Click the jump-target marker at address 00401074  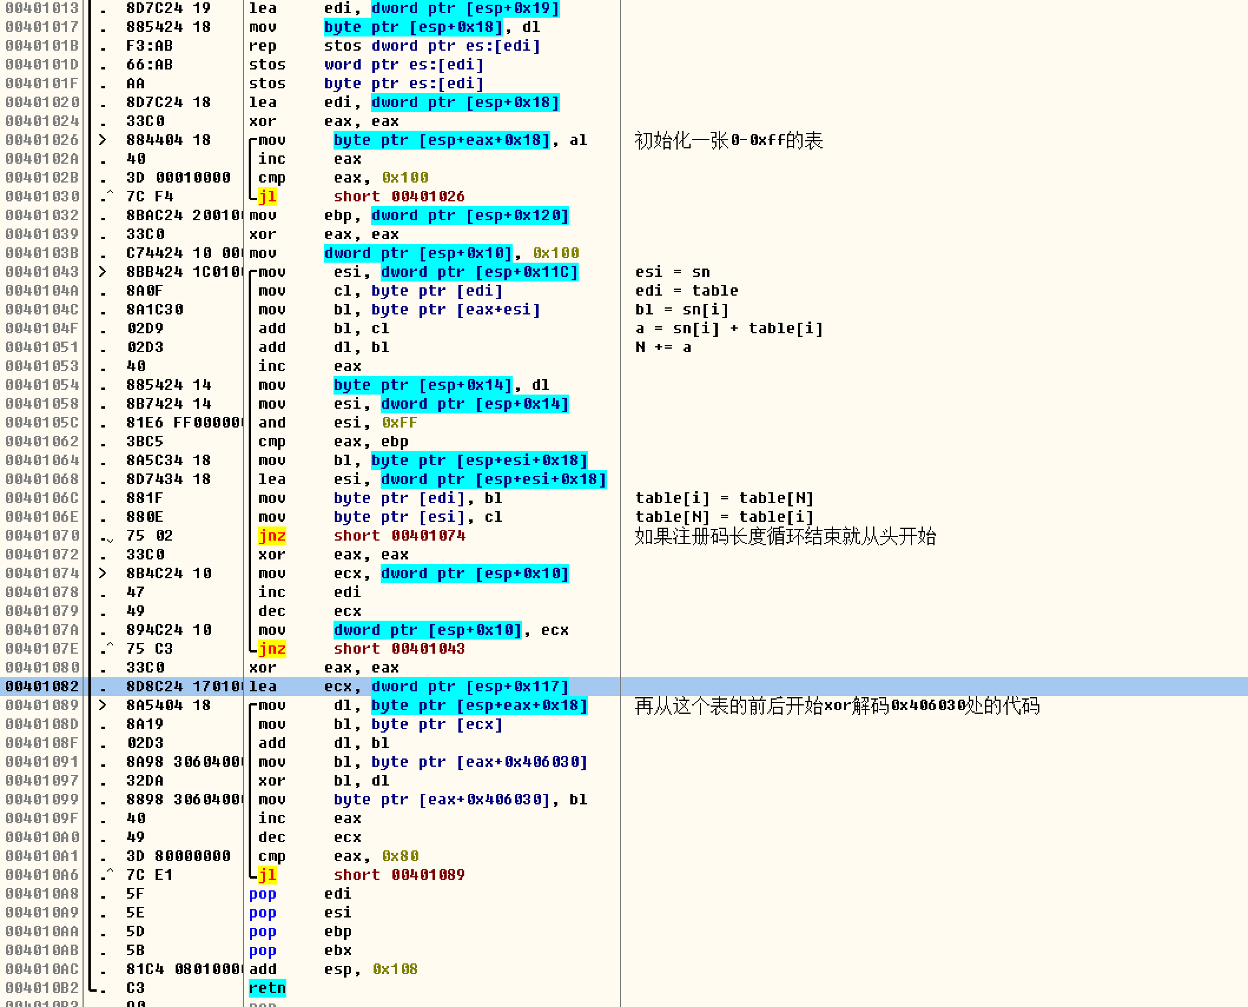(x=103, y=573)
